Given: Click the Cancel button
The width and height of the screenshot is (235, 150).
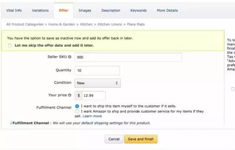Looking at the screenshot, I should click(x=114, y=139).
